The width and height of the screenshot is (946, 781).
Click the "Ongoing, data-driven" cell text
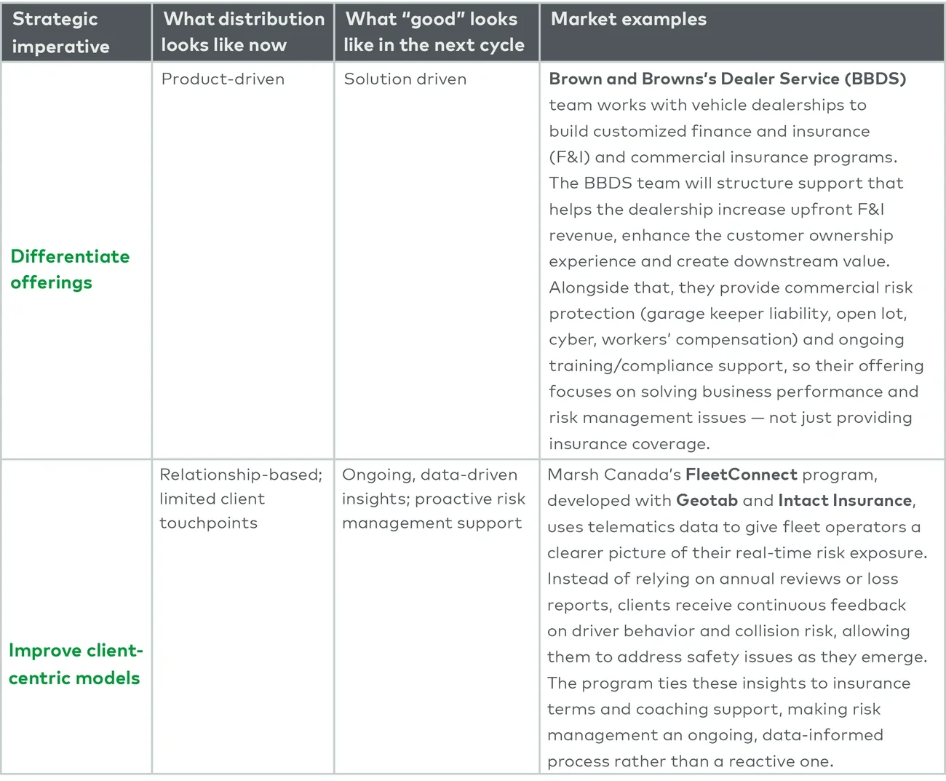429,475
